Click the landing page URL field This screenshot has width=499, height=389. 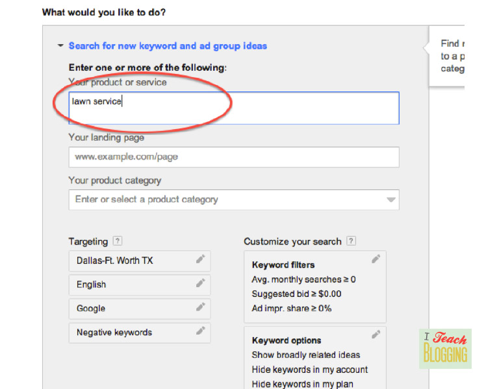coord(234,157)
